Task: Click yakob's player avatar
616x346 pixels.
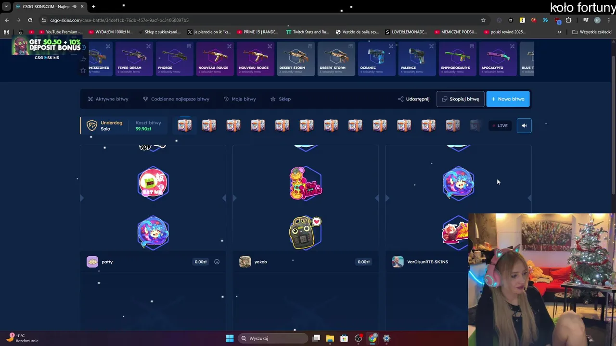Action: (x=245, y=262)
